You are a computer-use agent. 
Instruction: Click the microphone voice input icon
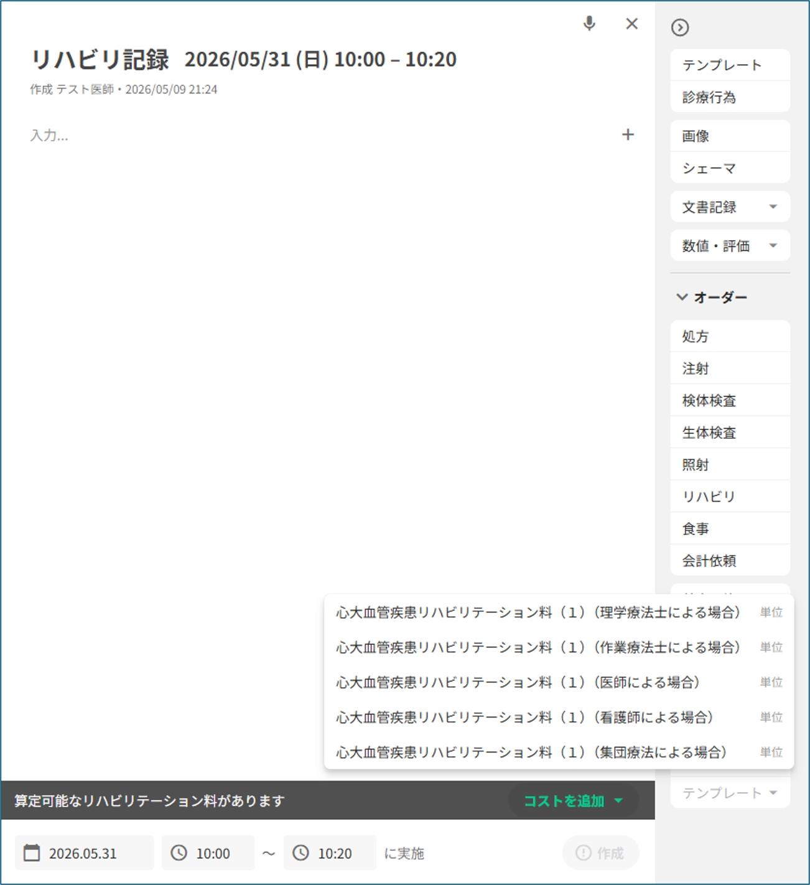589,24
